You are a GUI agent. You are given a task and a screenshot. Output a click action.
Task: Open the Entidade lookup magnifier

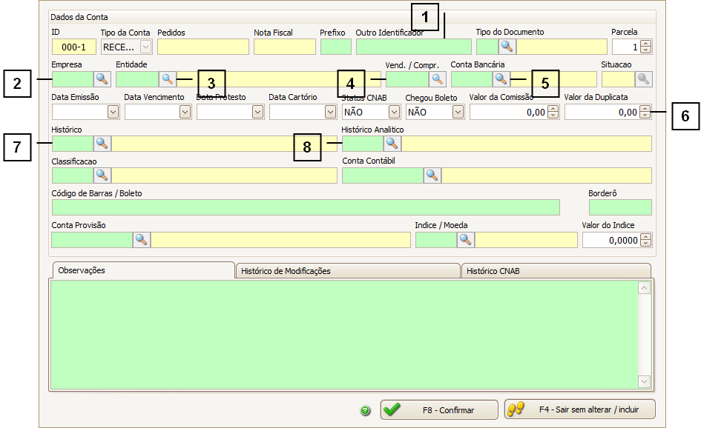tap(167, 79)
